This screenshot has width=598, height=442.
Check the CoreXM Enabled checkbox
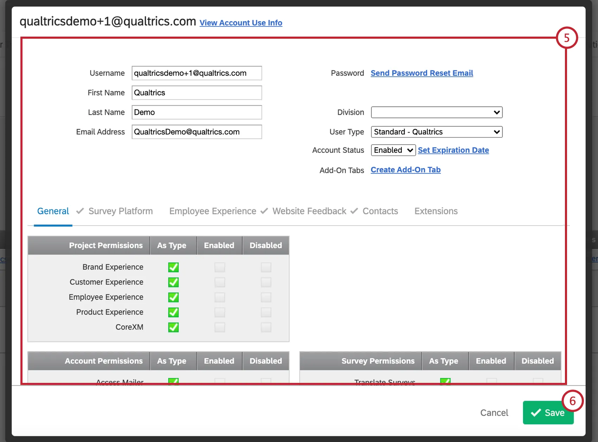tap(220, 327)
